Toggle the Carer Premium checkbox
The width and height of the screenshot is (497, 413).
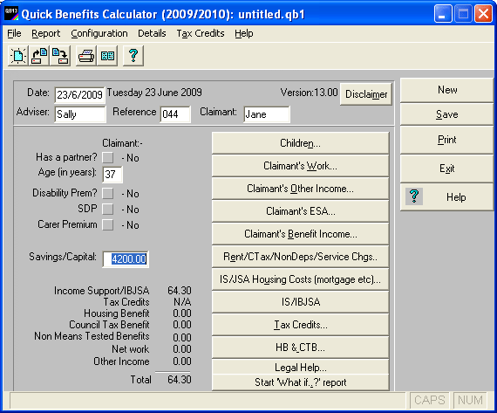(x=108, y=224)
